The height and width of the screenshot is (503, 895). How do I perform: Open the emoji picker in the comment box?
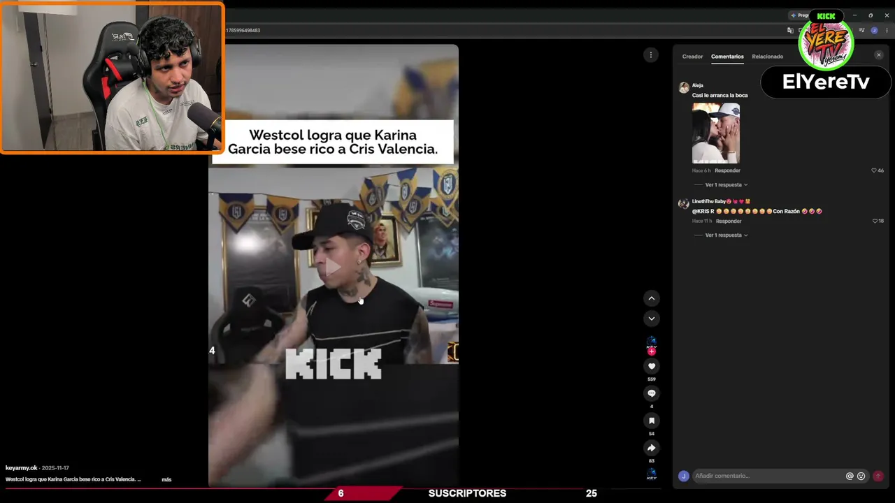point(861,476)
